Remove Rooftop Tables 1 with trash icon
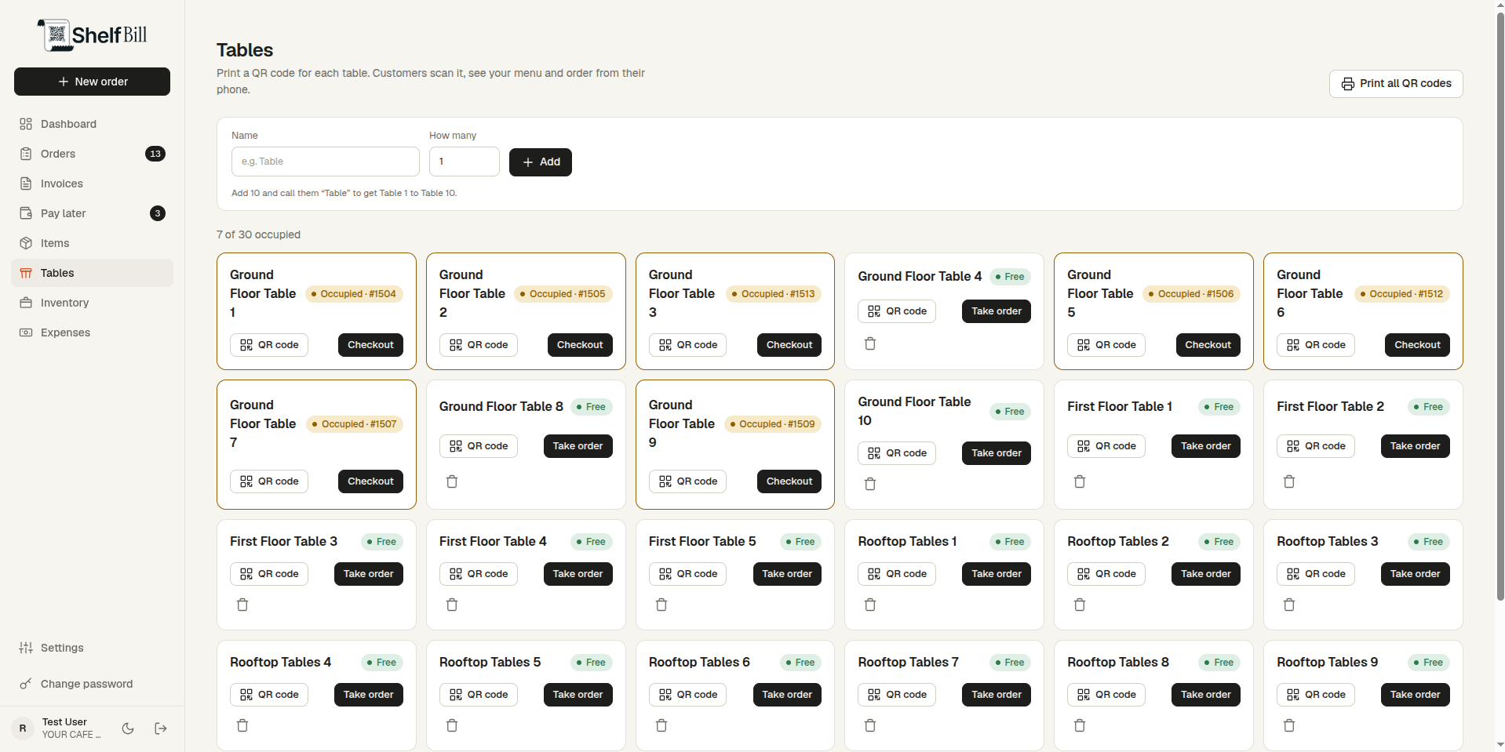The height and width of the screenshot is (752, 1505). point(870,605)
